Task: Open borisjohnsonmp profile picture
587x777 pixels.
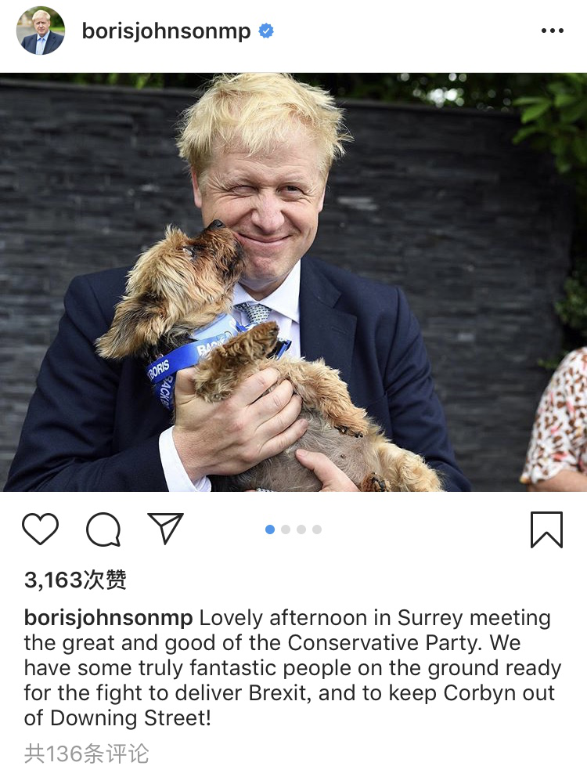Action: coord(41,31)
